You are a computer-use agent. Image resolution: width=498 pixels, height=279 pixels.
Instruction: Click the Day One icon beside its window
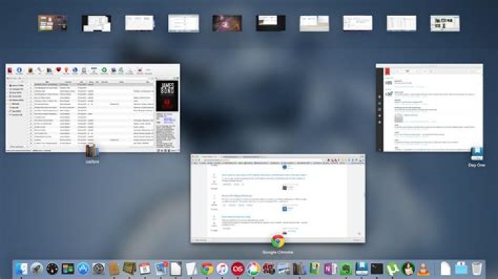pyautogui.click(x=477, y=155)
